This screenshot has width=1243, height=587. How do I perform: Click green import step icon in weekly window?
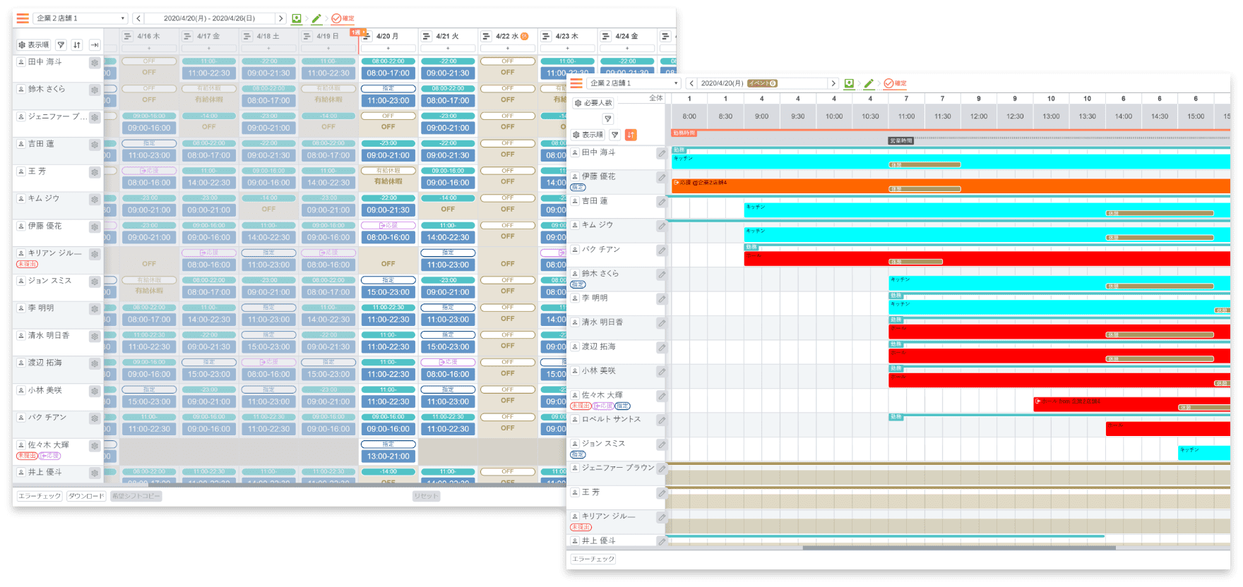coord(297,18)
